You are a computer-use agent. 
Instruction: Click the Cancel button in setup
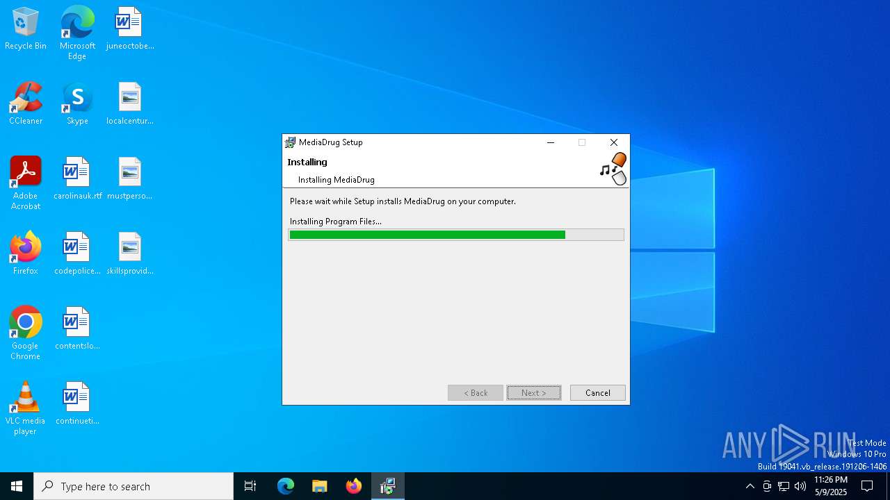pyautogui.click(x=598, y=392)
